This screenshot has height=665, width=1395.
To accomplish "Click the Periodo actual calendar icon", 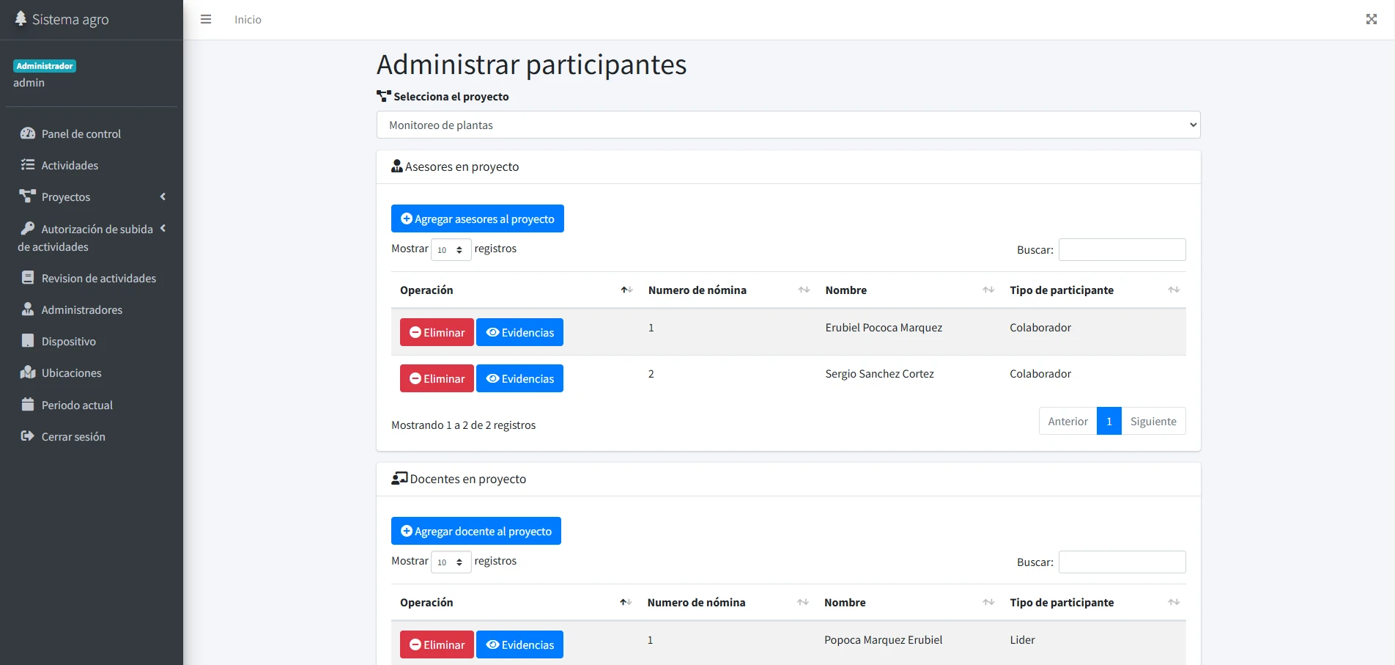I will point(28,404).
